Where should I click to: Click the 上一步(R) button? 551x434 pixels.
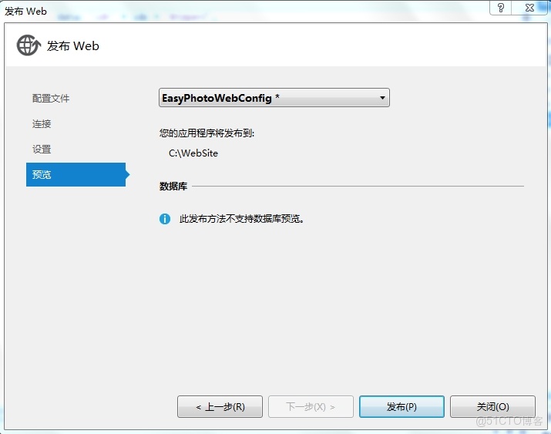coord(220,407)
